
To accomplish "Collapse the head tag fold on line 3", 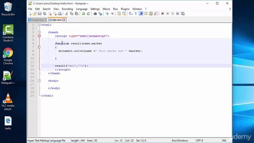I will (39, 32).
